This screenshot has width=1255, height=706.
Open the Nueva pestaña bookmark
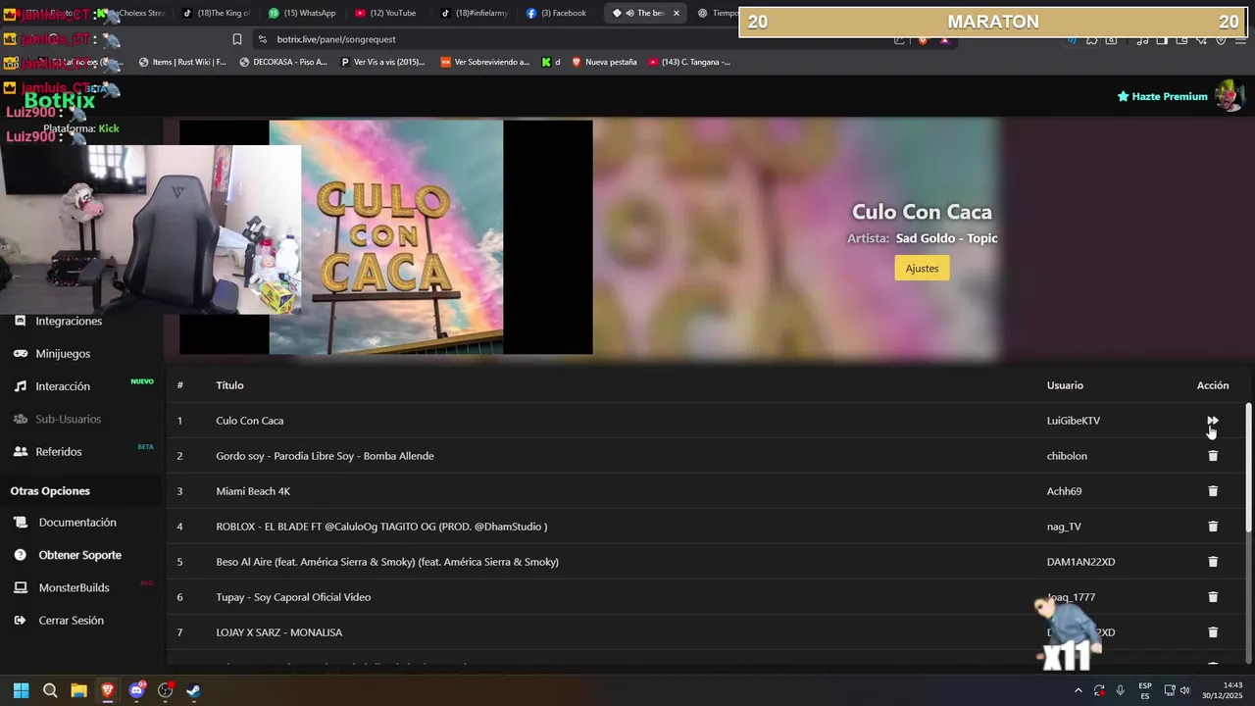(x=604, y=62)
